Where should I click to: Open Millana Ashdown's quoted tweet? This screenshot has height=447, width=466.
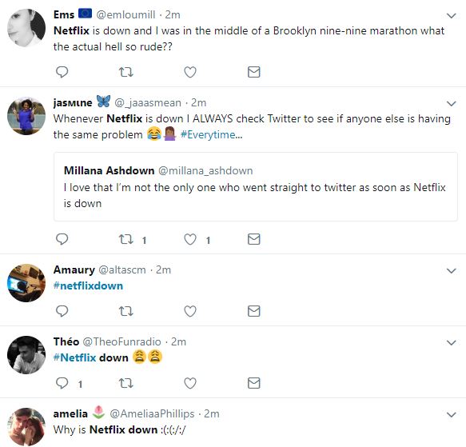pos(256,187)
